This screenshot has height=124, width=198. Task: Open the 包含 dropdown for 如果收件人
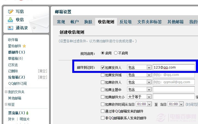139,82
